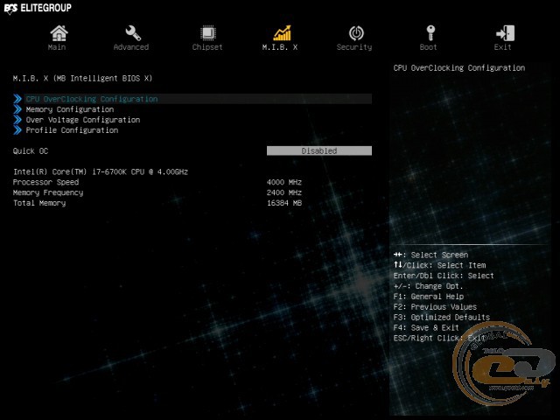Click chevron beside Profile Configuration

point(17,130)
